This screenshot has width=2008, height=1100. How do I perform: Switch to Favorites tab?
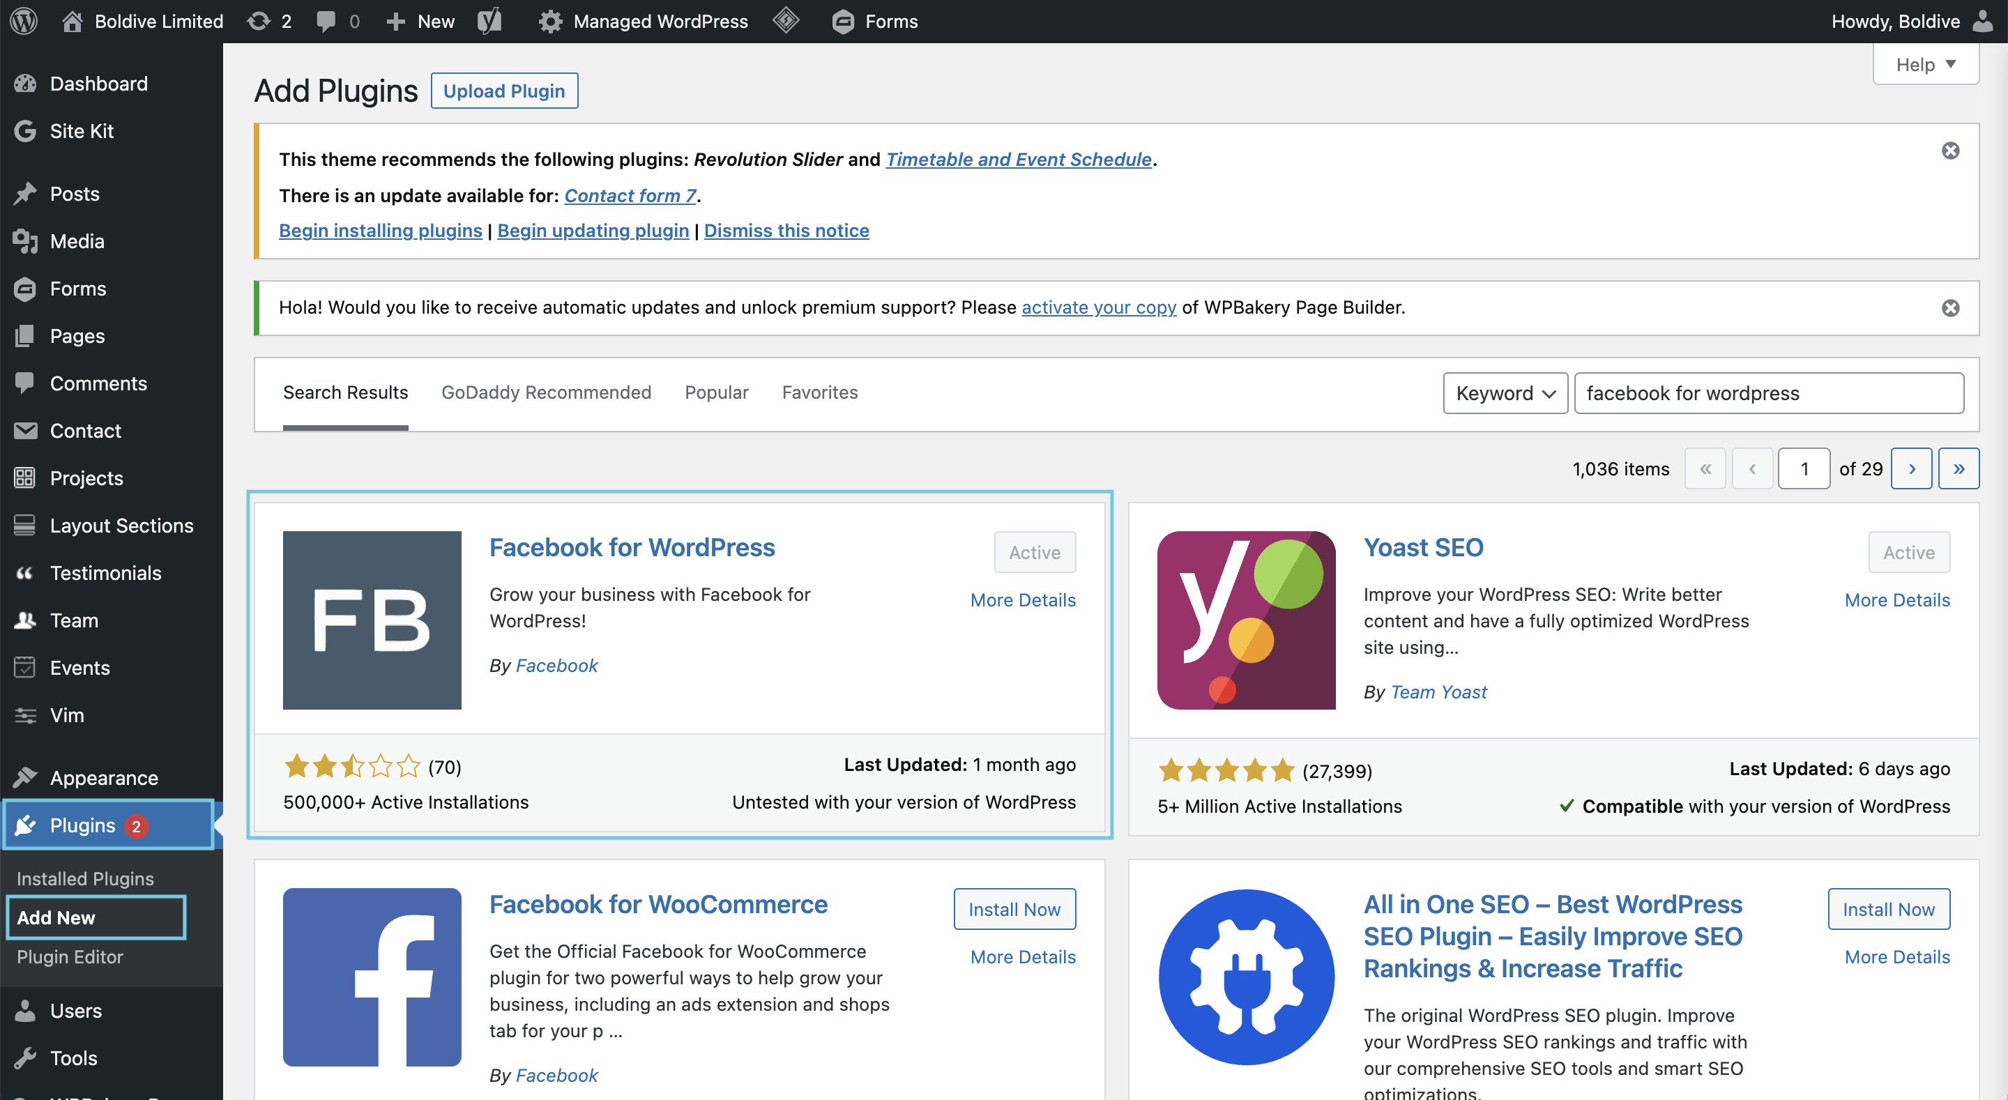pyautogui.click(x=819, y=392)
